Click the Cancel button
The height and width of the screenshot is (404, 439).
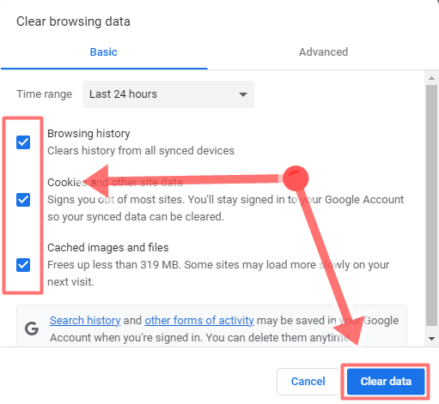(x=308, y=382)
